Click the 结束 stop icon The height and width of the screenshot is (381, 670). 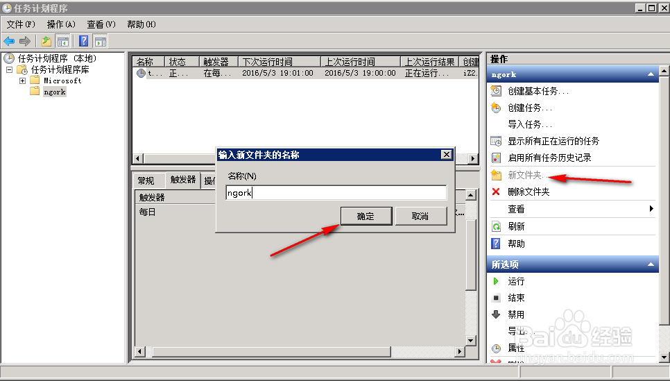pos(496,298)
